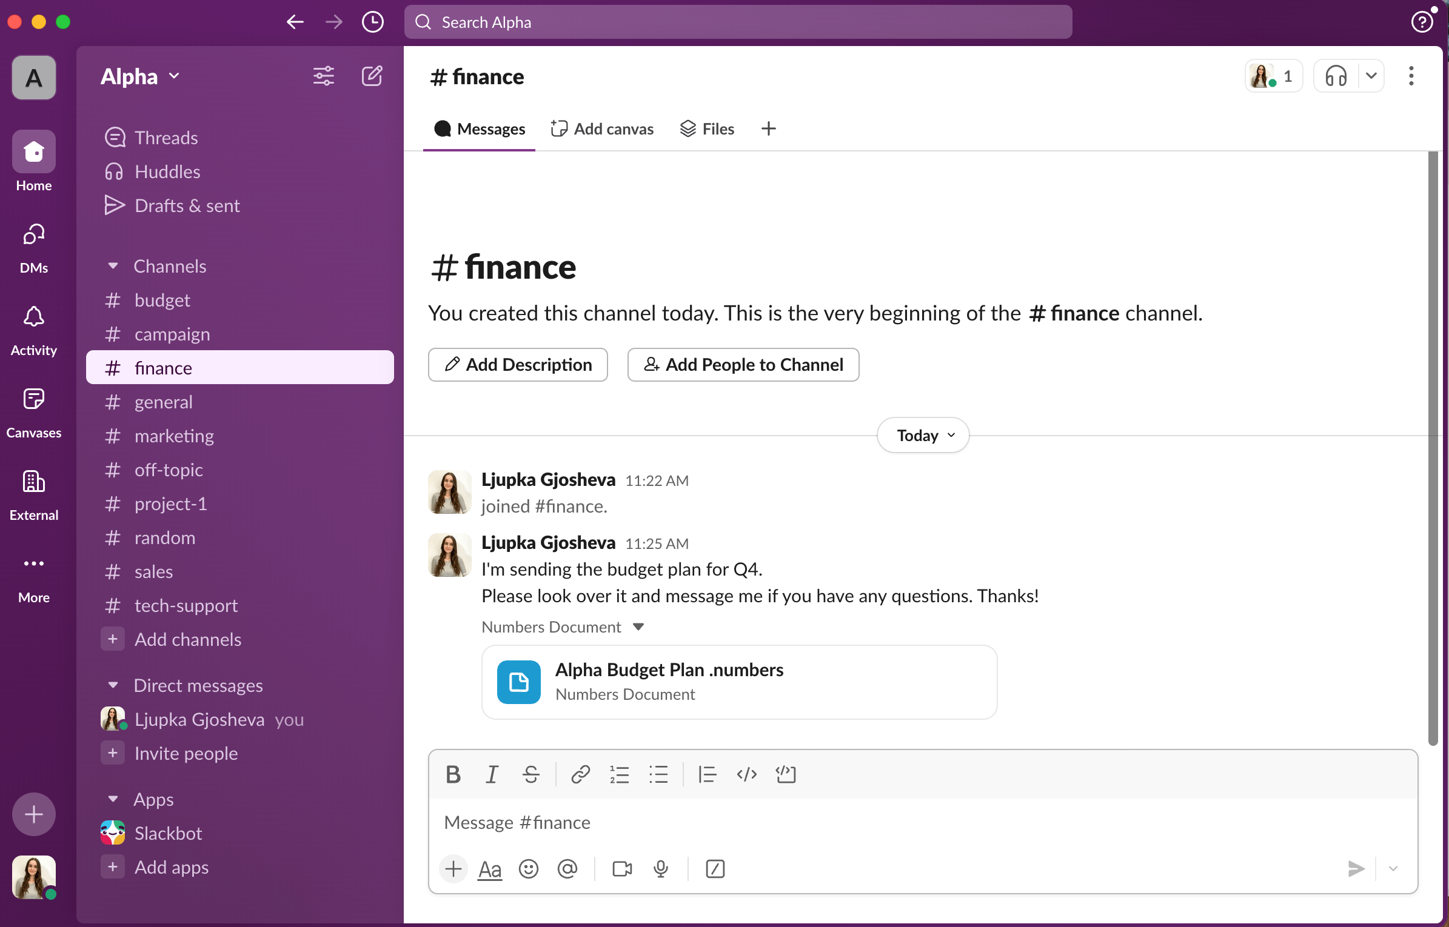The image size is (1449, 927).
Task: Switch to the Messages tab
Action: (480, 129)
